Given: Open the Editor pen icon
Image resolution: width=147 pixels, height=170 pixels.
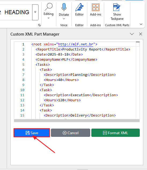Looking at the screenshot, I should pos(79,7).
